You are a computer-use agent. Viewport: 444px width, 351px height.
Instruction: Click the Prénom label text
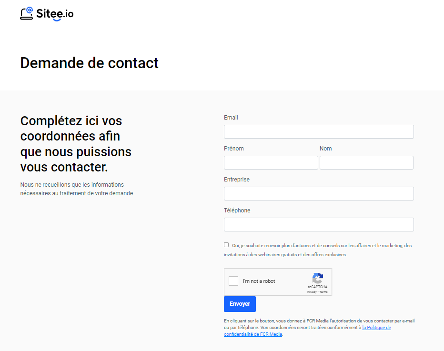[x=233, y=148]
